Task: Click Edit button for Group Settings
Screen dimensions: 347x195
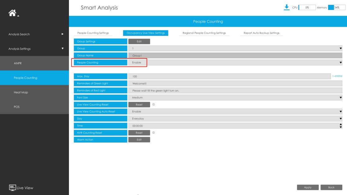Action: pyautogui.click(x=139, y=41)
